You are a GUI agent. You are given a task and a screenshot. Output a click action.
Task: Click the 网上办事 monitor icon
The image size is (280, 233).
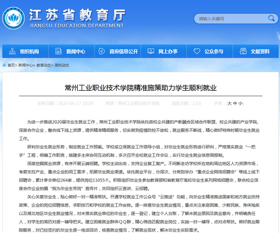151,51
